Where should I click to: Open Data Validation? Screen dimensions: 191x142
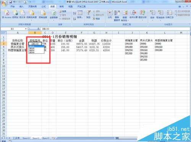(x=125, y=16)
